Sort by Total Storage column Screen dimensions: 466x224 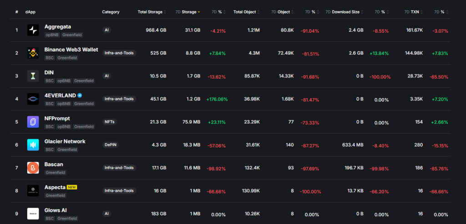coord(152,12)
